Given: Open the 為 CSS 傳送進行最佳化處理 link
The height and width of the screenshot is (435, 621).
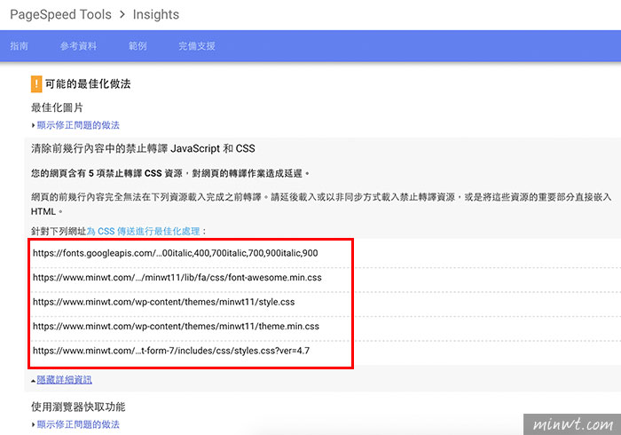Looking at the screenshot, I should (x=144, y=231).
